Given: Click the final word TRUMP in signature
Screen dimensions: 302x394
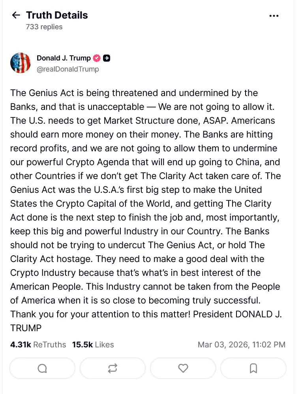Looking at the screenshot, I should click(x=26, y=328).
